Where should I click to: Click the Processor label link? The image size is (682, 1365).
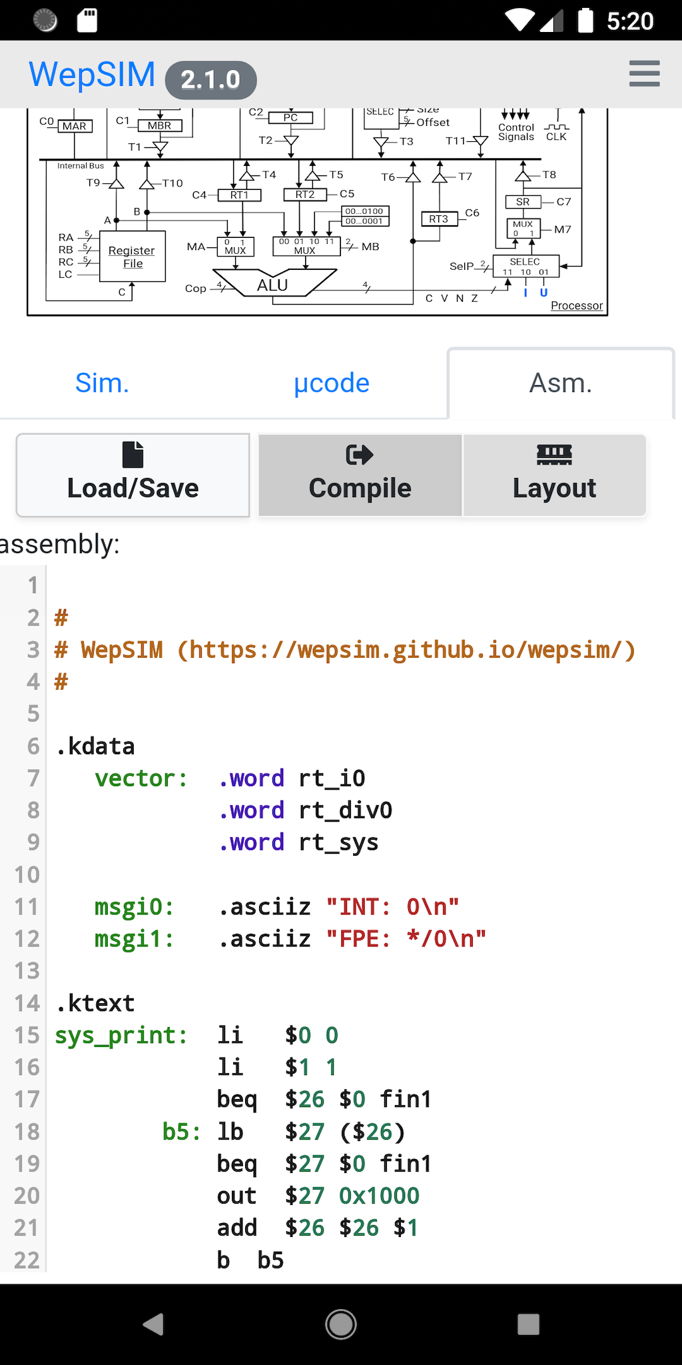[577, 305]
